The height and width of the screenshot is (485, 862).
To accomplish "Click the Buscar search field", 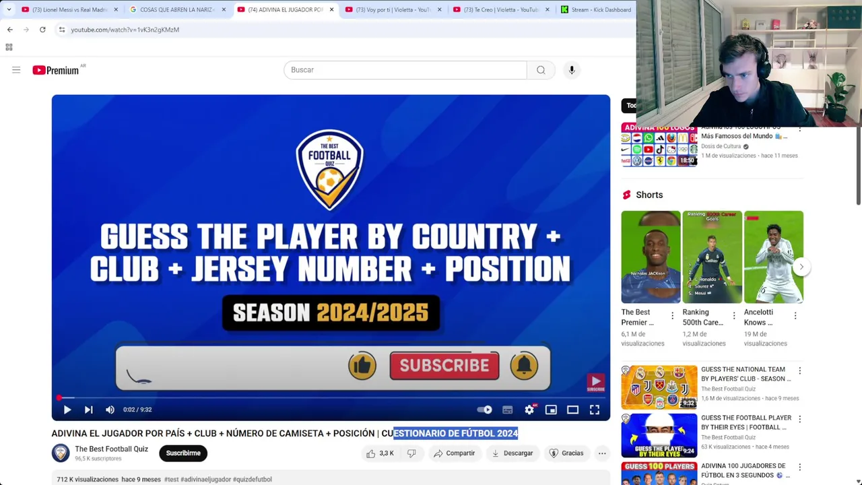I will coord(405,70).
